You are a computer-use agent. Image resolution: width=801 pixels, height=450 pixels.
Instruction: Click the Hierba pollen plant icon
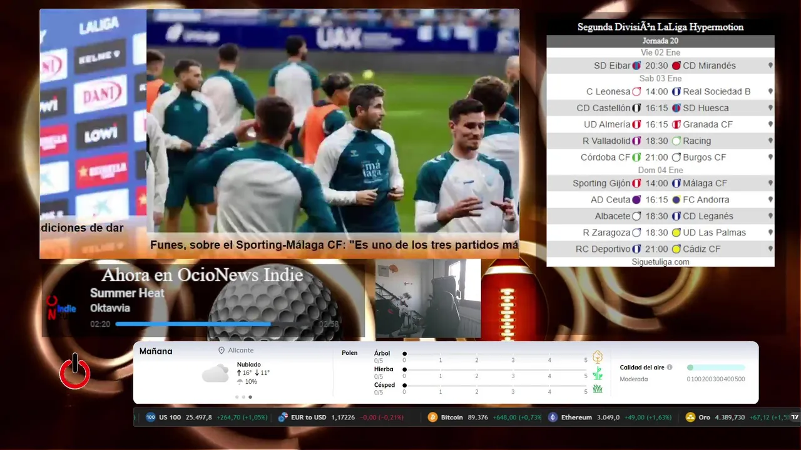[598, 373]
